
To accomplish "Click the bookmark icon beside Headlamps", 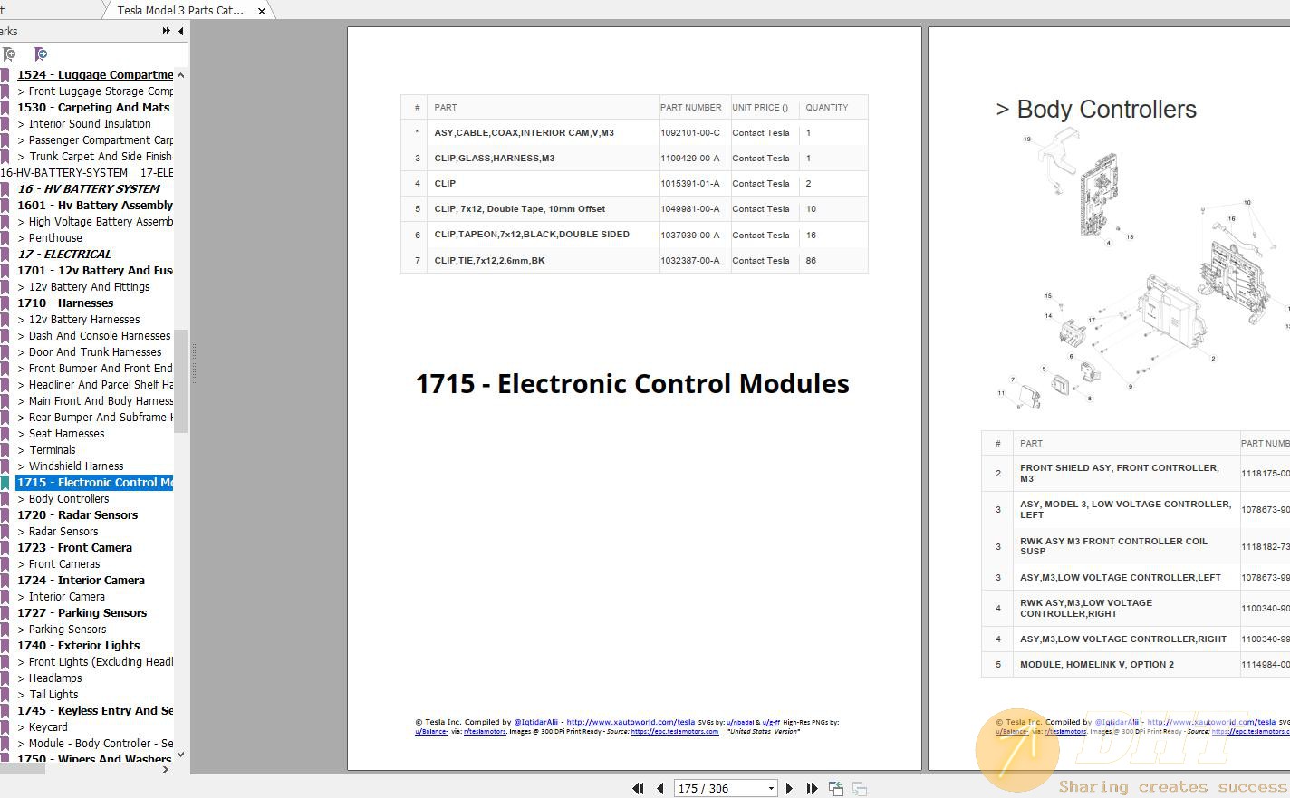I will click(5, 678).
